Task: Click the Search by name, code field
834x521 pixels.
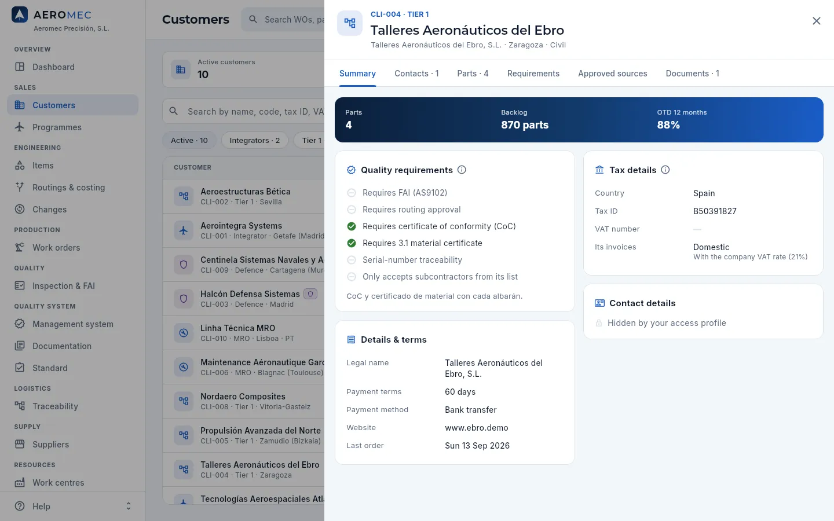Action: [244, 111]
